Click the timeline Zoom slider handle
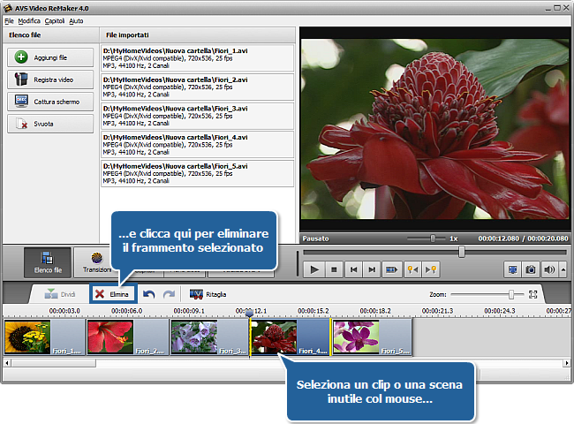This screenshot has width=574, height=424. [x=510, y=294]
